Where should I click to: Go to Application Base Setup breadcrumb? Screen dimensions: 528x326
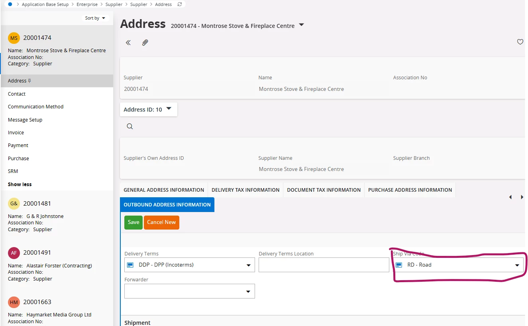tap(45, 4)
